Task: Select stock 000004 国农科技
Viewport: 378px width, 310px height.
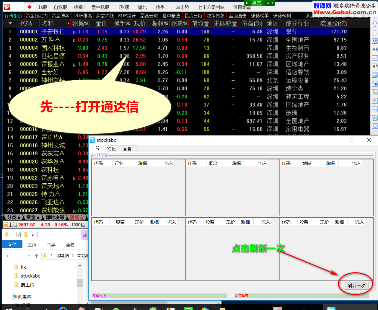Action: (176, 48)
